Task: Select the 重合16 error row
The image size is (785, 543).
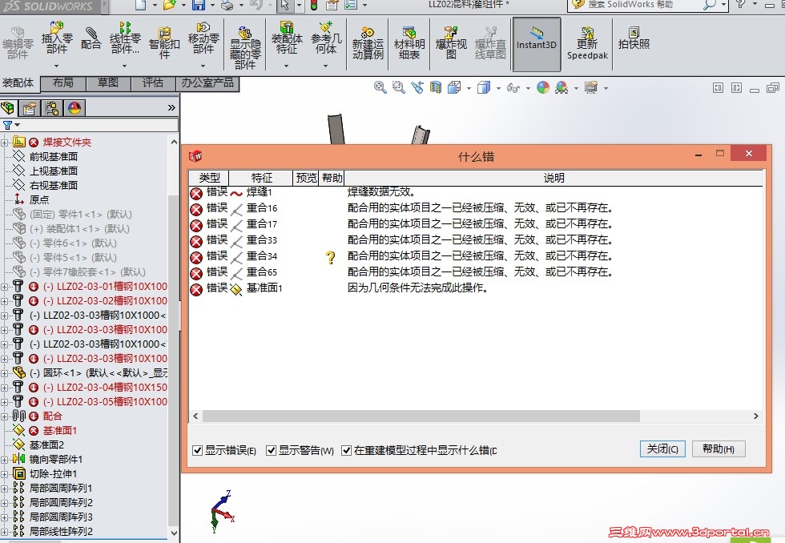Action: pyautogui.click(x=476, y=208)
